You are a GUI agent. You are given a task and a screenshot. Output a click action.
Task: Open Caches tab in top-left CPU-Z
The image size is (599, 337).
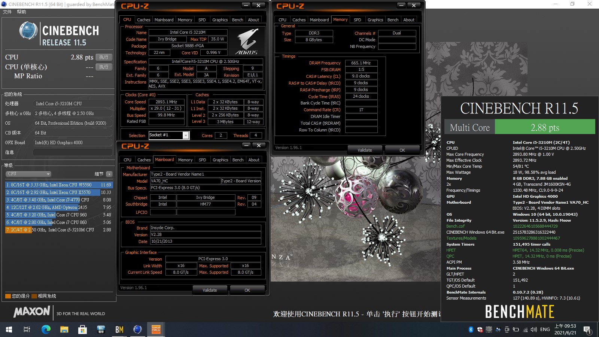pos(143,20)
